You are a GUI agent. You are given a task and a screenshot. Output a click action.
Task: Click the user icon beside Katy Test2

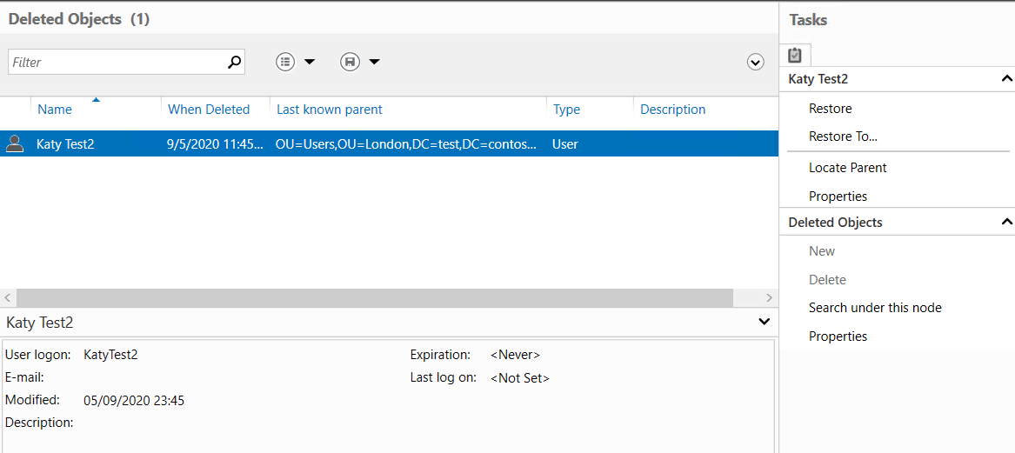tap(15, 144)
